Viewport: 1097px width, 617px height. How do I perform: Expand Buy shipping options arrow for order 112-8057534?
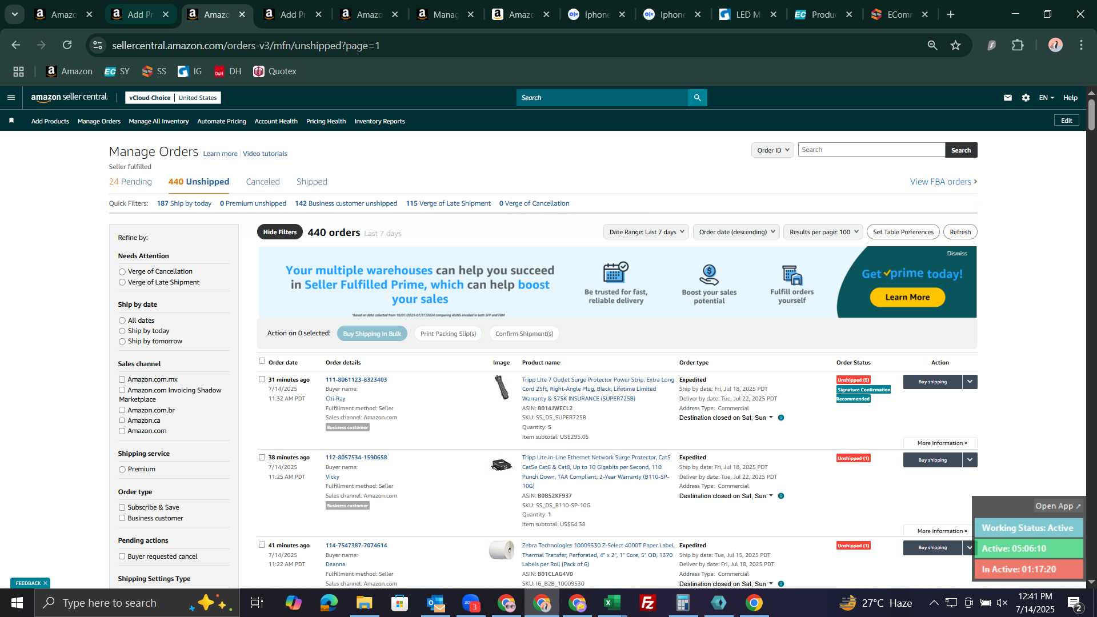point(970,460)
